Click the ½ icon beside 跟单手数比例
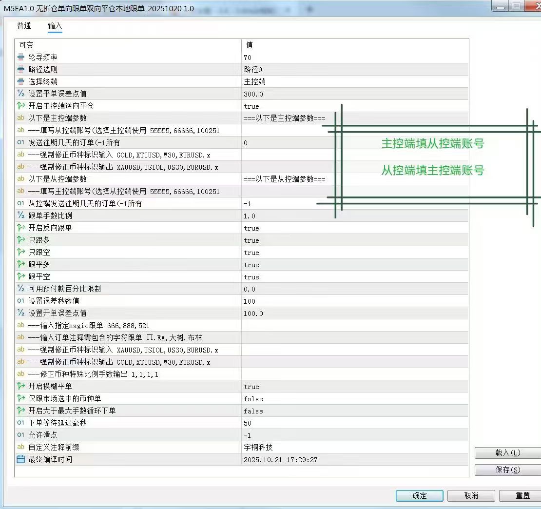541x509 pixels. 20,215
